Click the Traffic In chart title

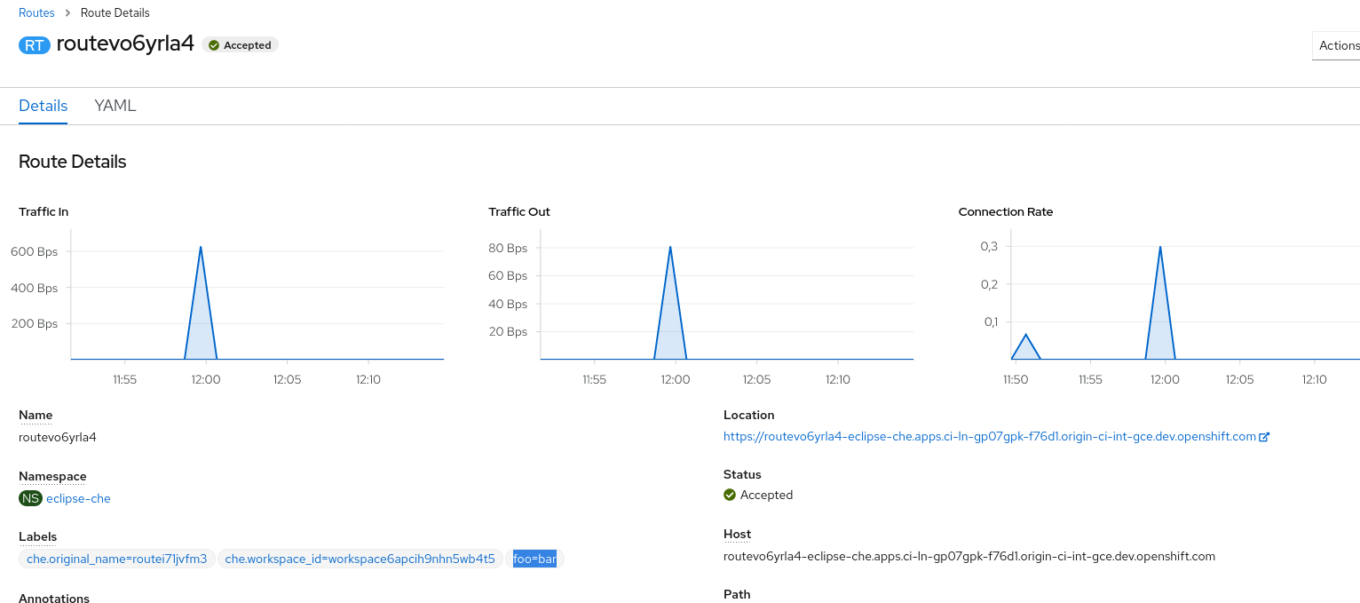[43, 211]
